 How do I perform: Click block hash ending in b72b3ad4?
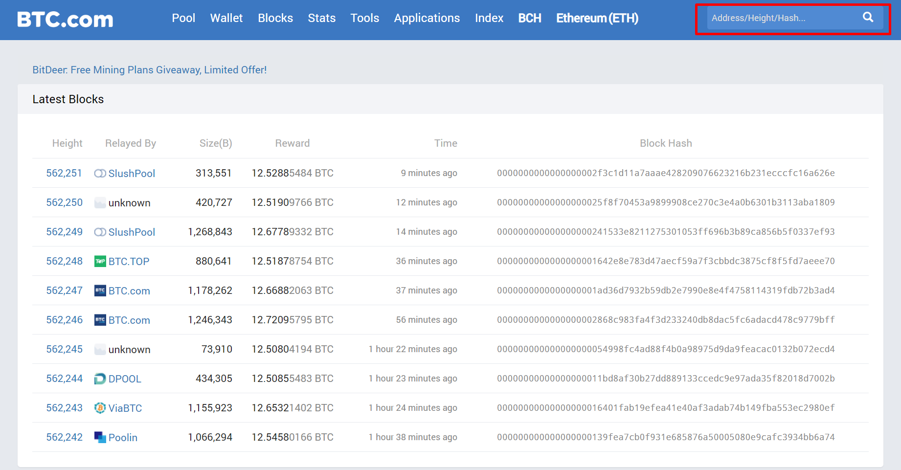tap(666, 291)
